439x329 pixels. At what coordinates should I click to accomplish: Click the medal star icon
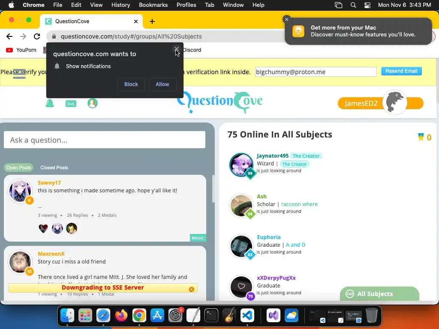(421, 137)
